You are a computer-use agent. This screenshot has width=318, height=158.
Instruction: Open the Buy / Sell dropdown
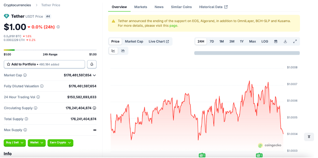15,143
